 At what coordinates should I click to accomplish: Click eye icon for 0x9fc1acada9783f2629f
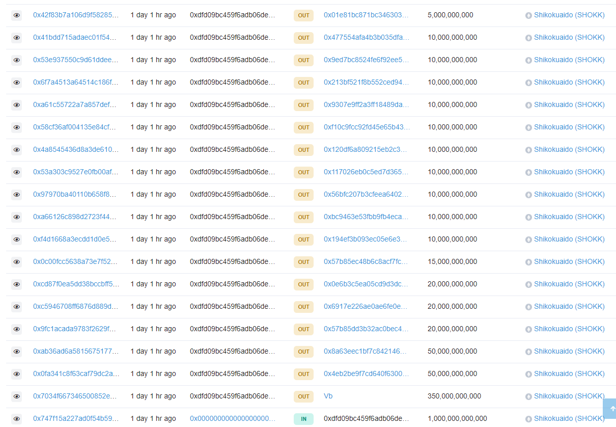(x=16, y=329)
